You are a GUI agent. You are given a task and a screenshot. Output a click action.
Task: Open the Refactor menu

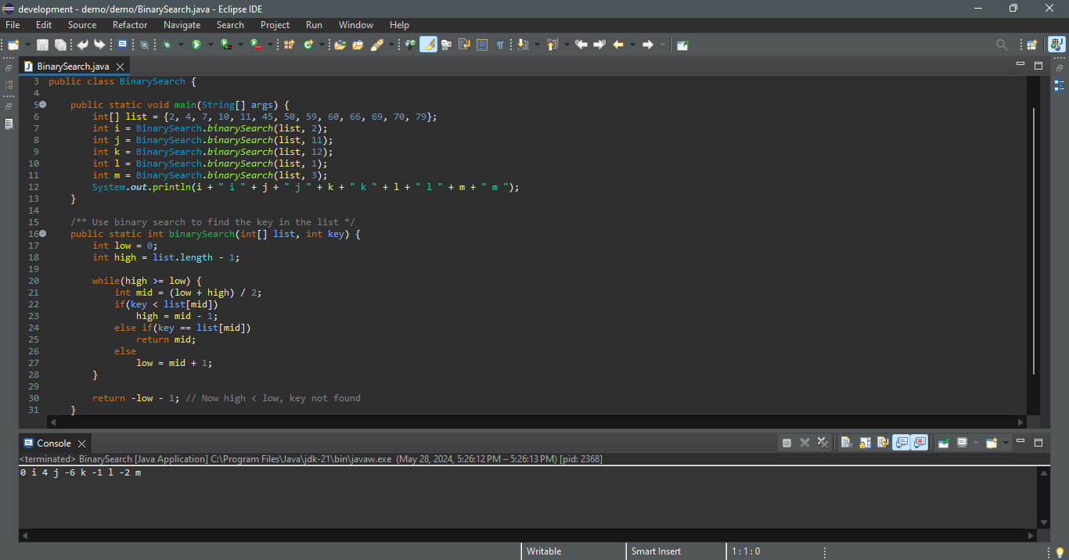130,25
